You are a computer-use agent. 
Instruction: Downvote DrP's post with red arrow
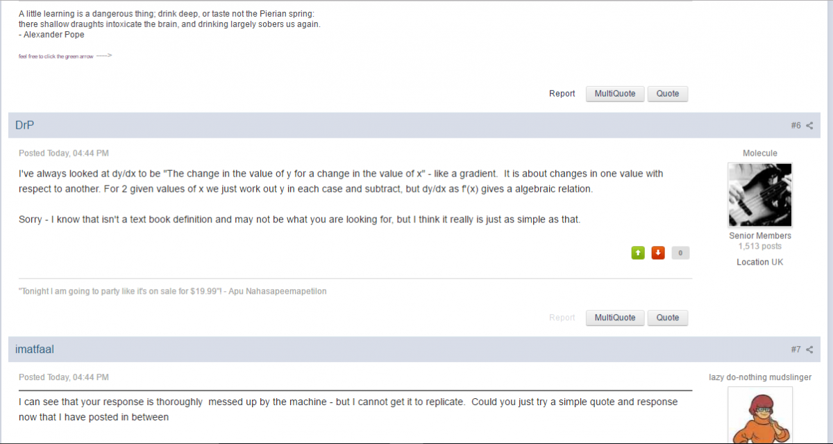coord(658,253)
